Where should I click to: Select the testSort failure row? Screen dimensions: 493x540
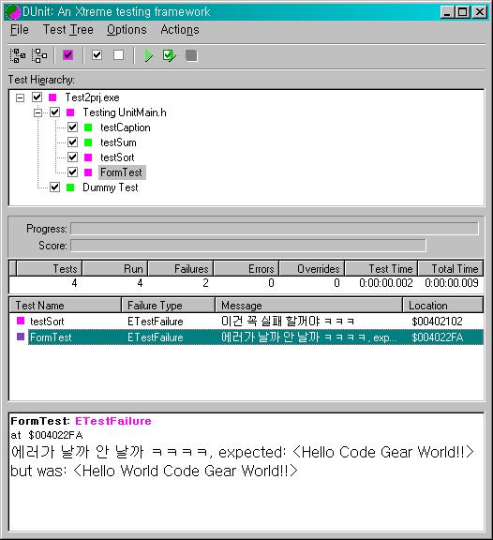pyautogui.click(x=246, y=322)
